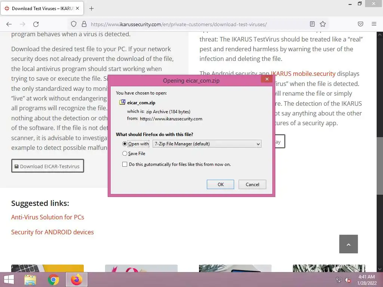Click the Firefox back arrow button
This screenshot has height=287, width=383.
9,24
